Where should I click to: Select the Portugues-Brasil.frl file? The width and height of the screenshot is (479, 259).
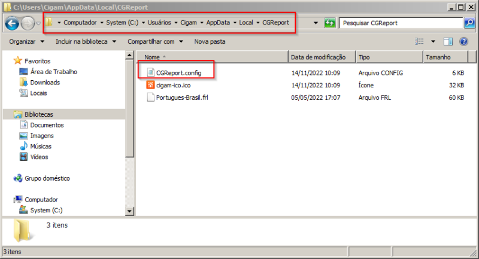pos(182,97)
